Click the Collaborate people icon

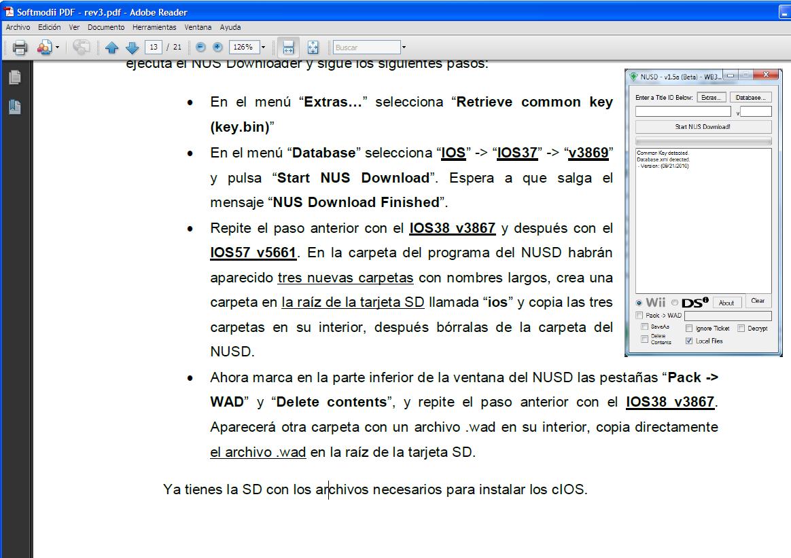[x=44, y=48]
